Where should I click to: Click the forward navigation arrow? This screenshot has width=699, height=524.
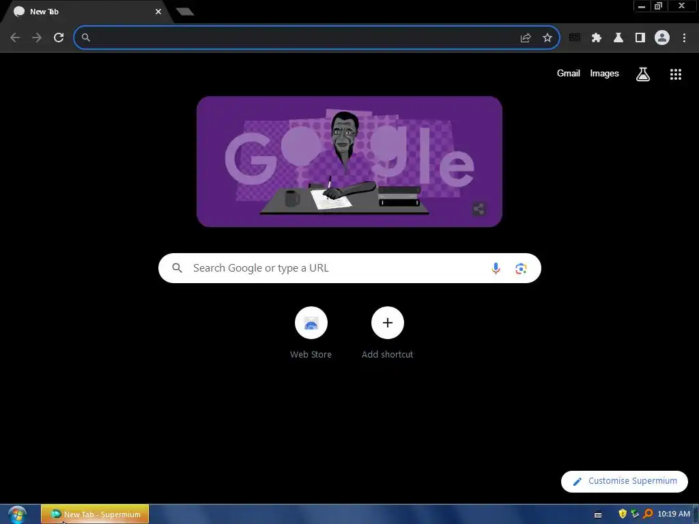click(37, 38)
